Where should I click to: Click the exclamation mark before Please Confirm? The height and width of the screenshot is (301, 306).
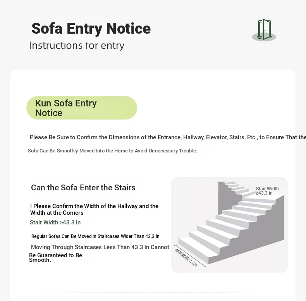pos(31,206)
